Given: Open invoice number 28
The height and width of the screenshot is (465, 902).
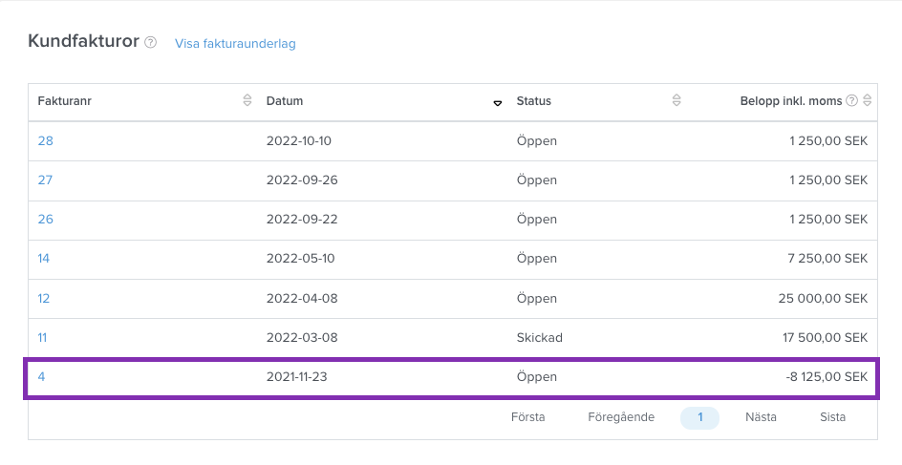Looking at the screenshot, I should coord(46,140).
